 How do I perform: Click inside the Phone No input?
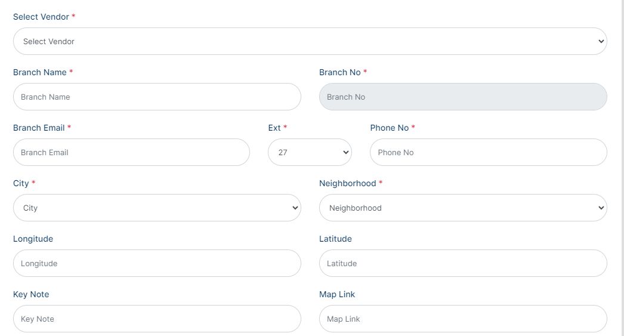pos(488,152)
